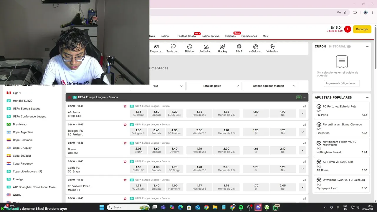Open the Total de goles dropdown
Image resolution: width=377 pixels, height=212 pixels.
[214, 86]
